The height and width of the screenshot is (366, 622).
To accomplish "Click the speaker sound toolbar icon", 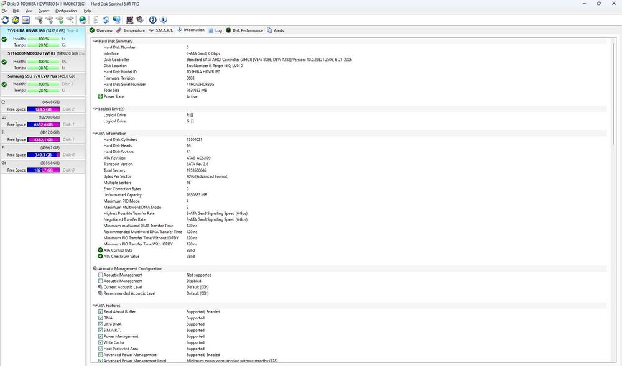I will pyautogui.click(x=139, y=20).
